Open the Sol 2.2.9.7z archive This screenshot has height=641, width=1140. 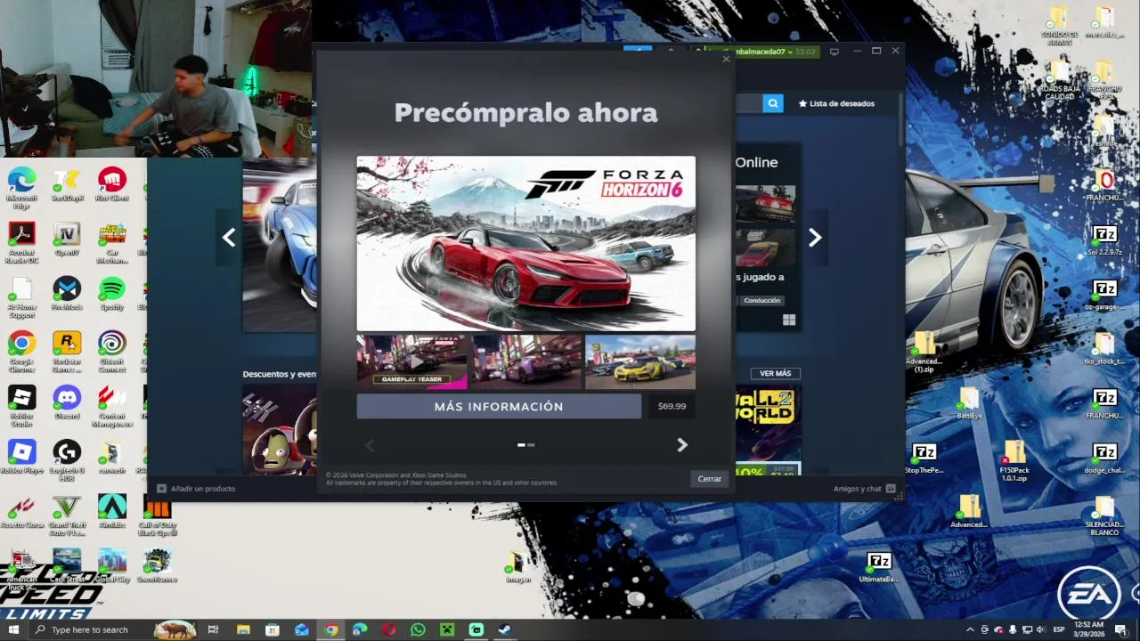pos(1104,240)
